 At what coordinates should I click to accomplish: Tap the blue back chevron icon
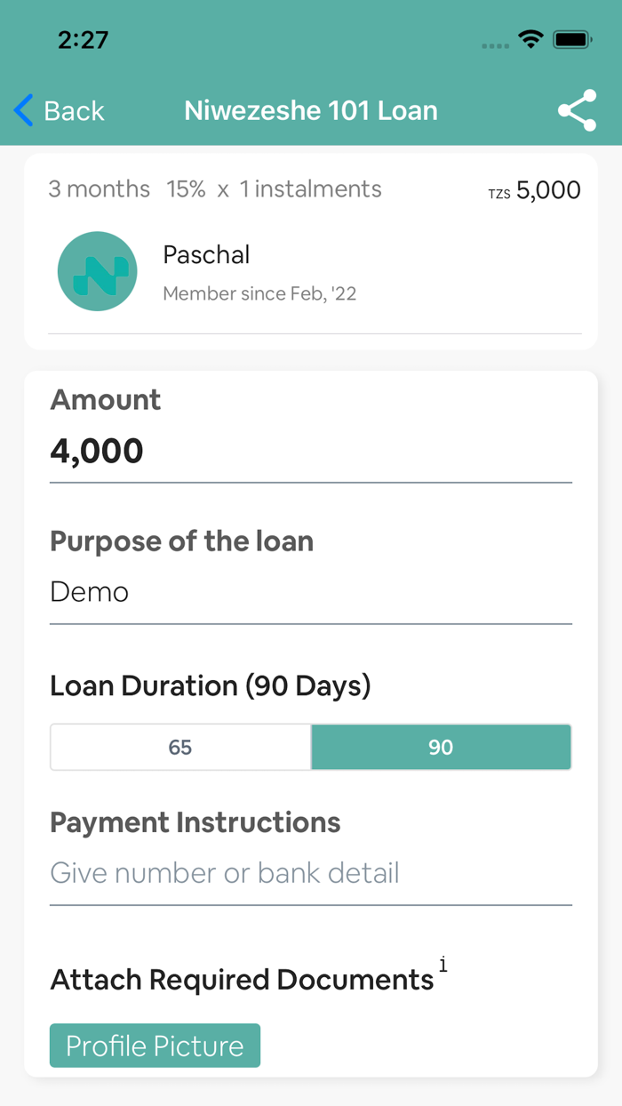point(22,110)
